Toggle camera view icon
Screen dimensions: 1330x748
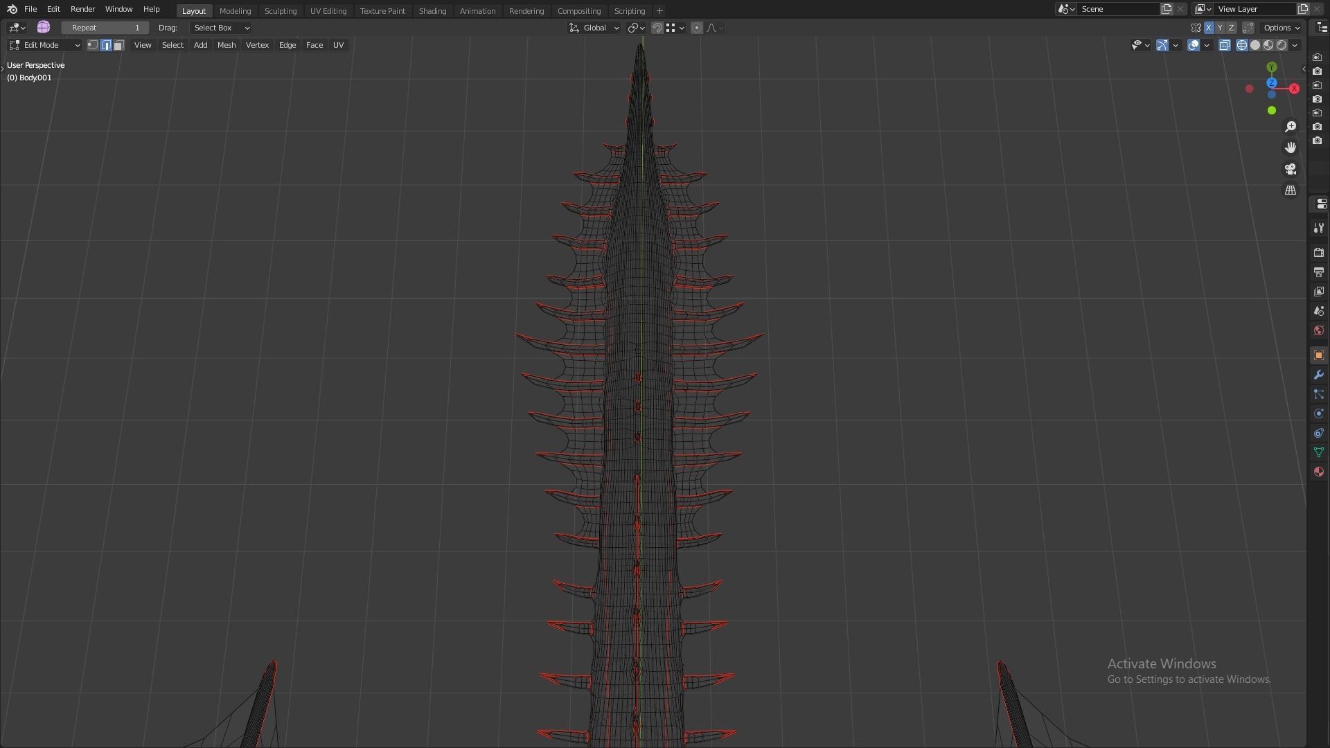(1291, 169)
